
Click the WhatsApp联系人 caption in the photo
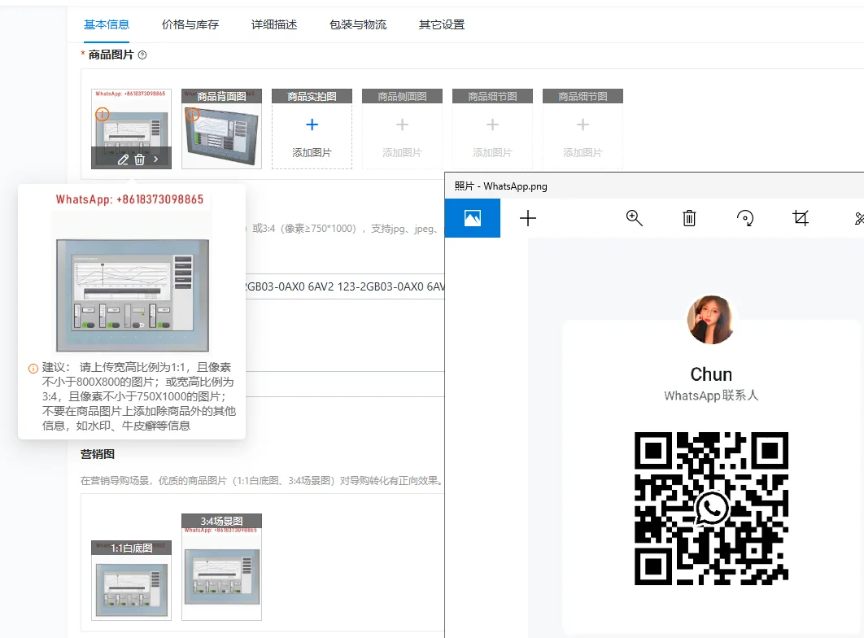click(x=711, y=395)
